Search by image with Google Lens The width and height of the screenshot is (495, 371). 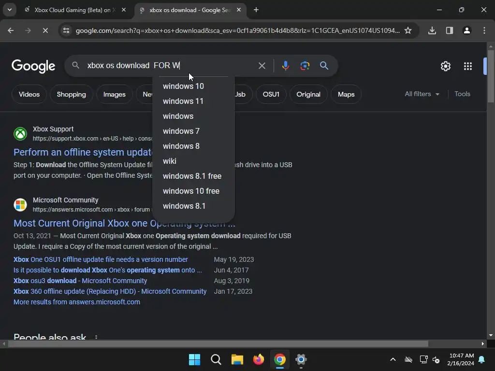pyautogui.click(x=305, y=66)
